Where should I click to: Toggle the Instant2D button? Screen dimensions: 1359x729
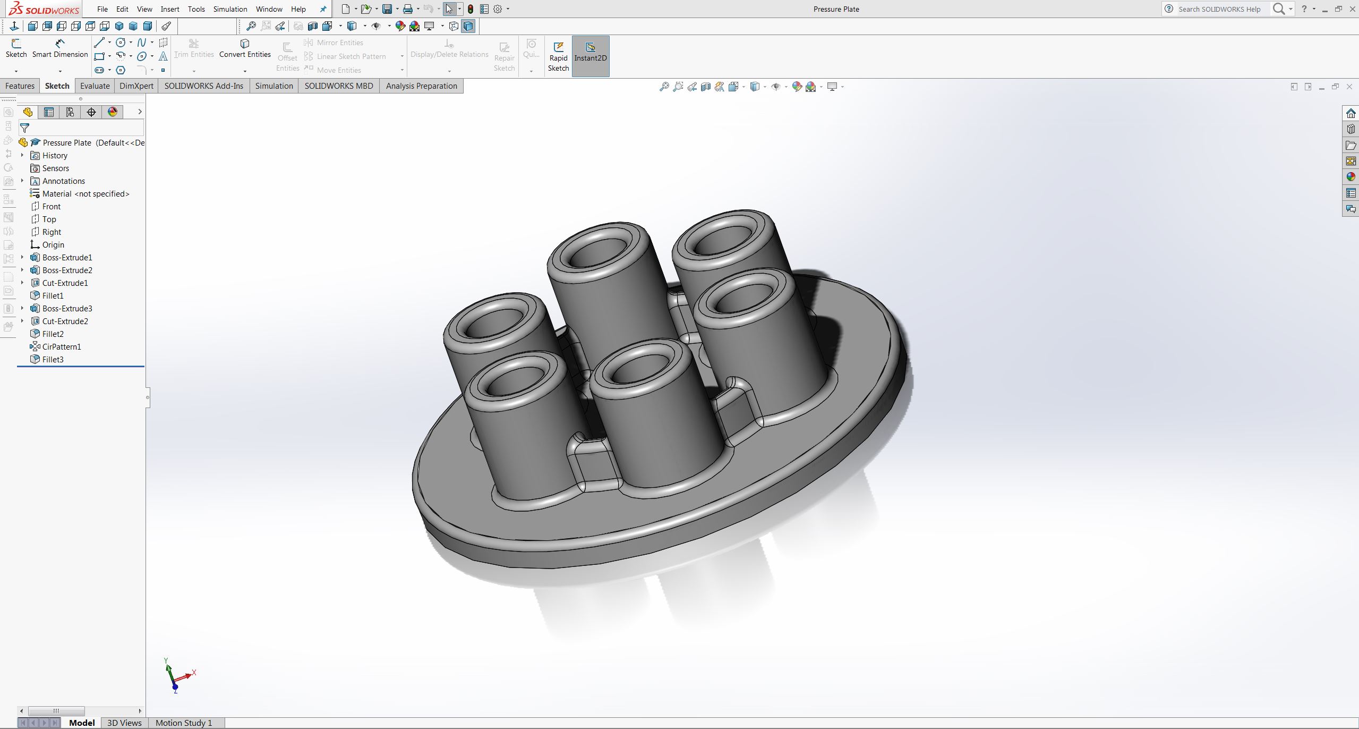tap(591, 56)
